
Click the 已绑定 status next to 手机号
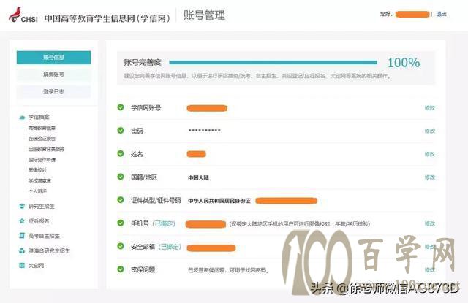tap(164, 223)
